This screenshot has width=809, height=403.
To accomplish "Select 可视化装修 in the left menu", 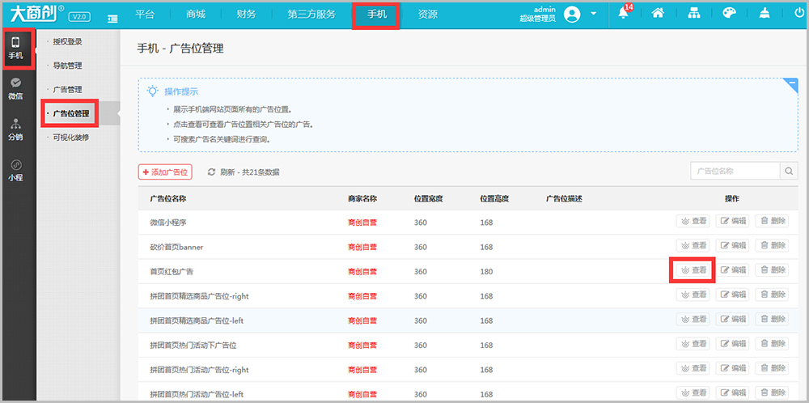I will [71, 138].
